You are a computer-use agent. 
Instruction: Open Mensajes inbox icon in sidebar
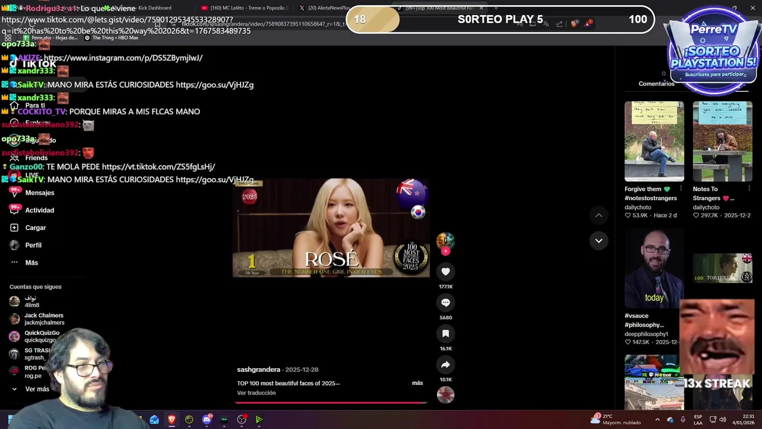14,192
